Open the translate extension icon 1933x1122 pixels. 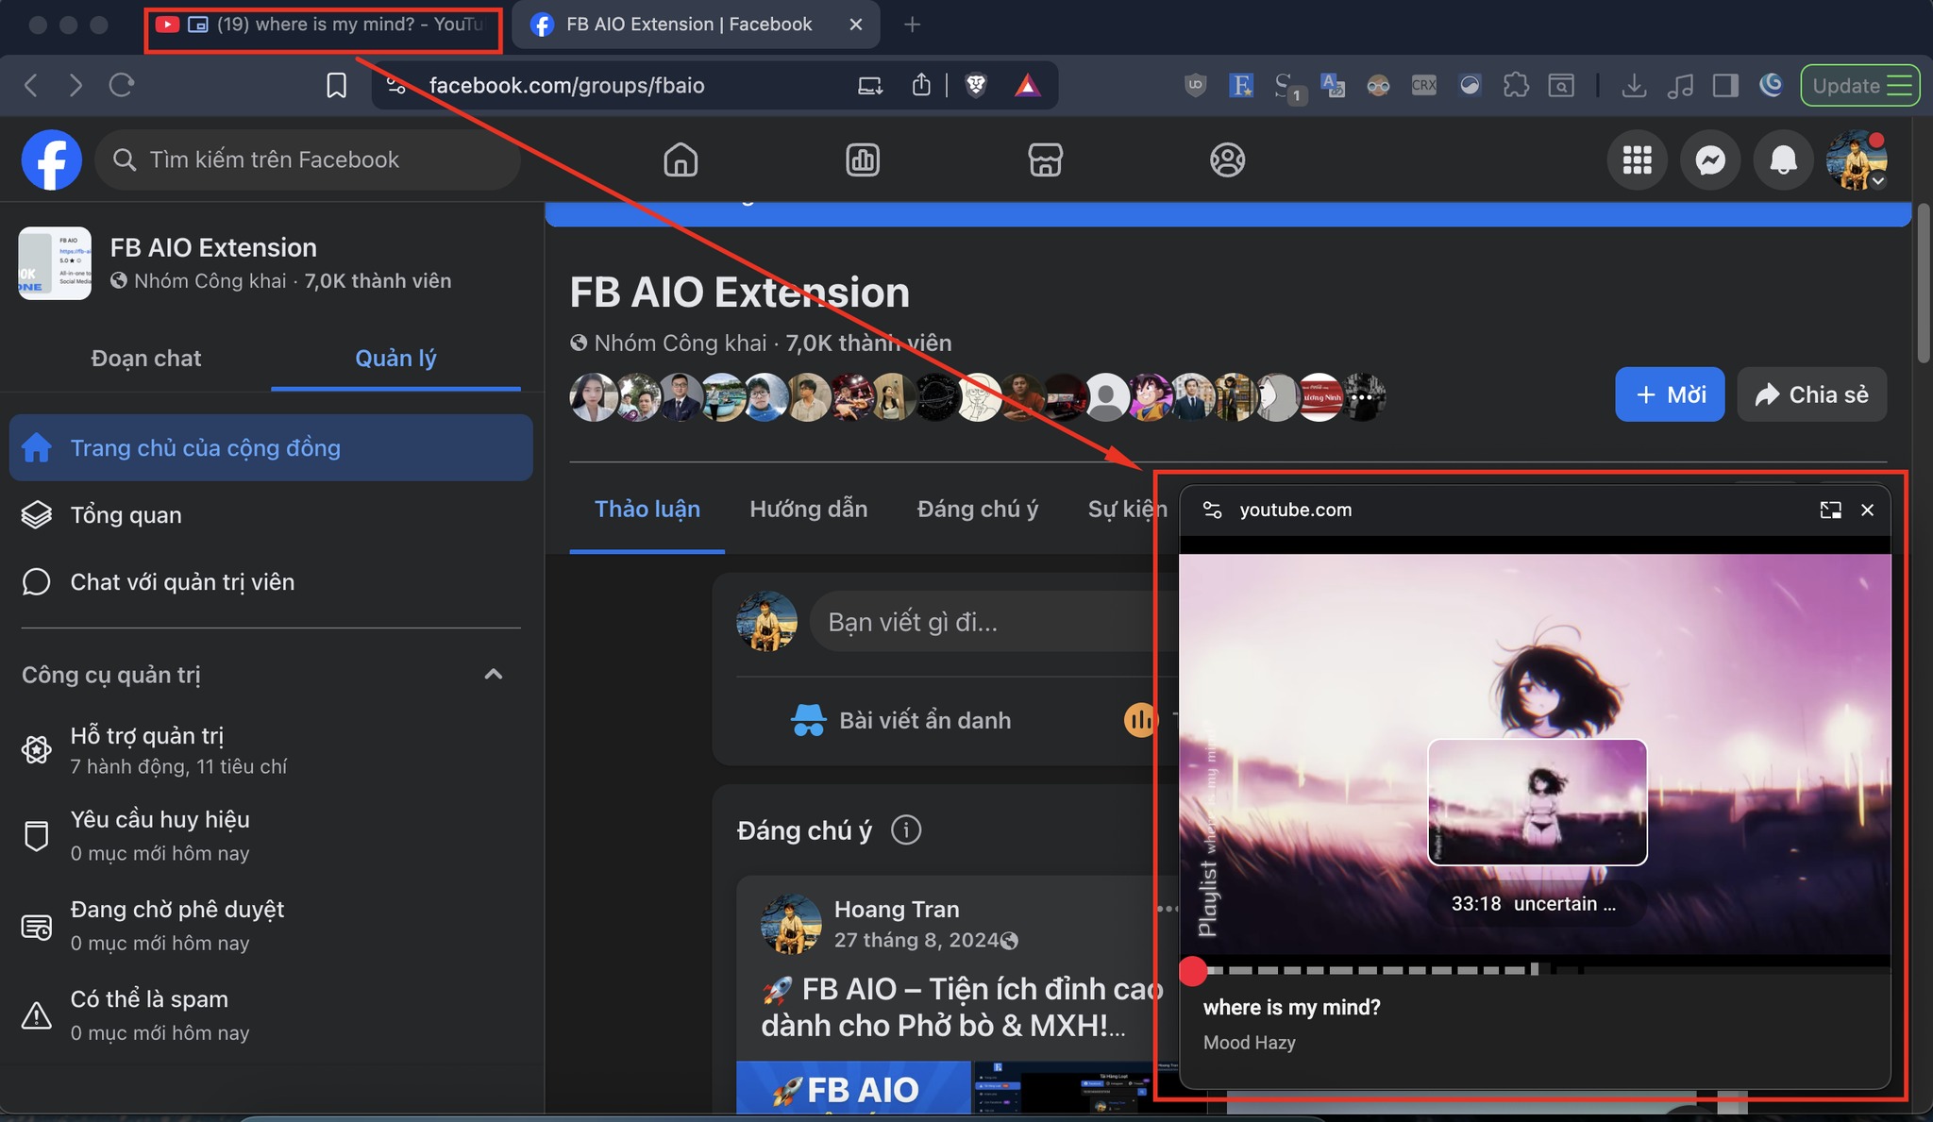coord(1333,86)
